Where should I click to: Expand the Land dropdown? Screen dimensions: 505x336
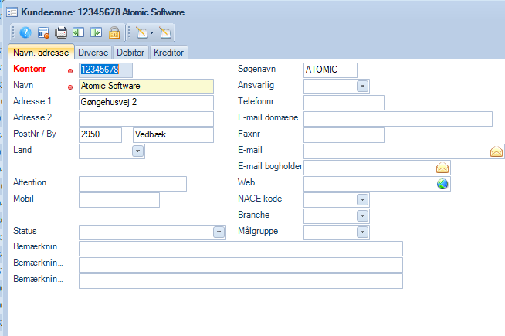[x=137, y=151]
